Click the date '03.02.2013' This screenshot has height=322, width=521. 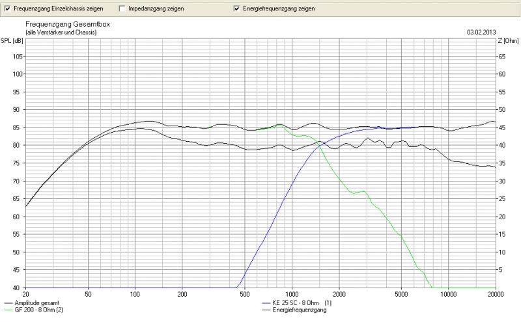click(481, 33)
